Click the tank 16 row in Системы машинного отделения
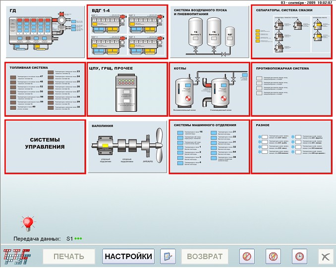The width and height of the screenshot is (336, 268). click(x=190, y=133)
